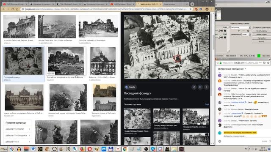
Task: Open save floppy icon in taskbar
Action: [111, 149]
